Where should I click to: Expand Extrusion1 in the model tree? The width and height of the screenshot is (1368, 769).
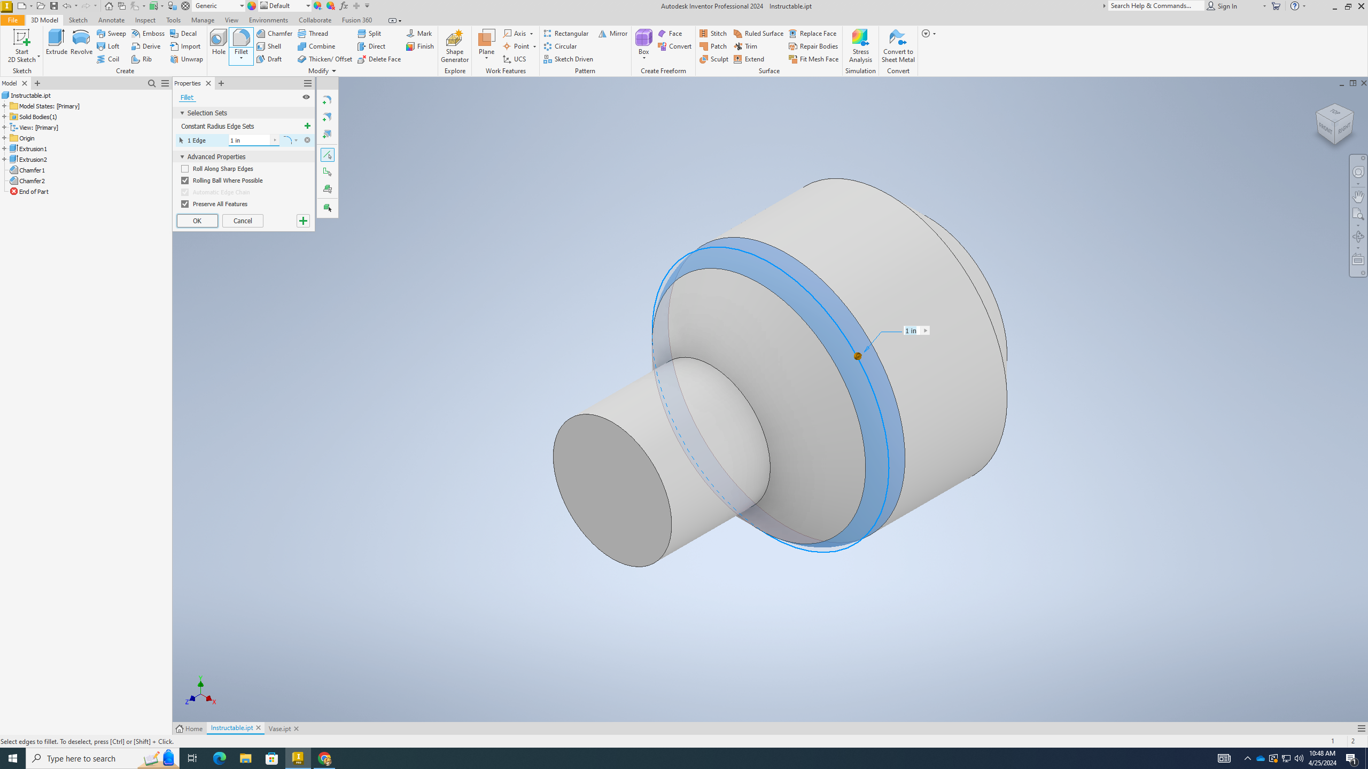coord(4,148)
